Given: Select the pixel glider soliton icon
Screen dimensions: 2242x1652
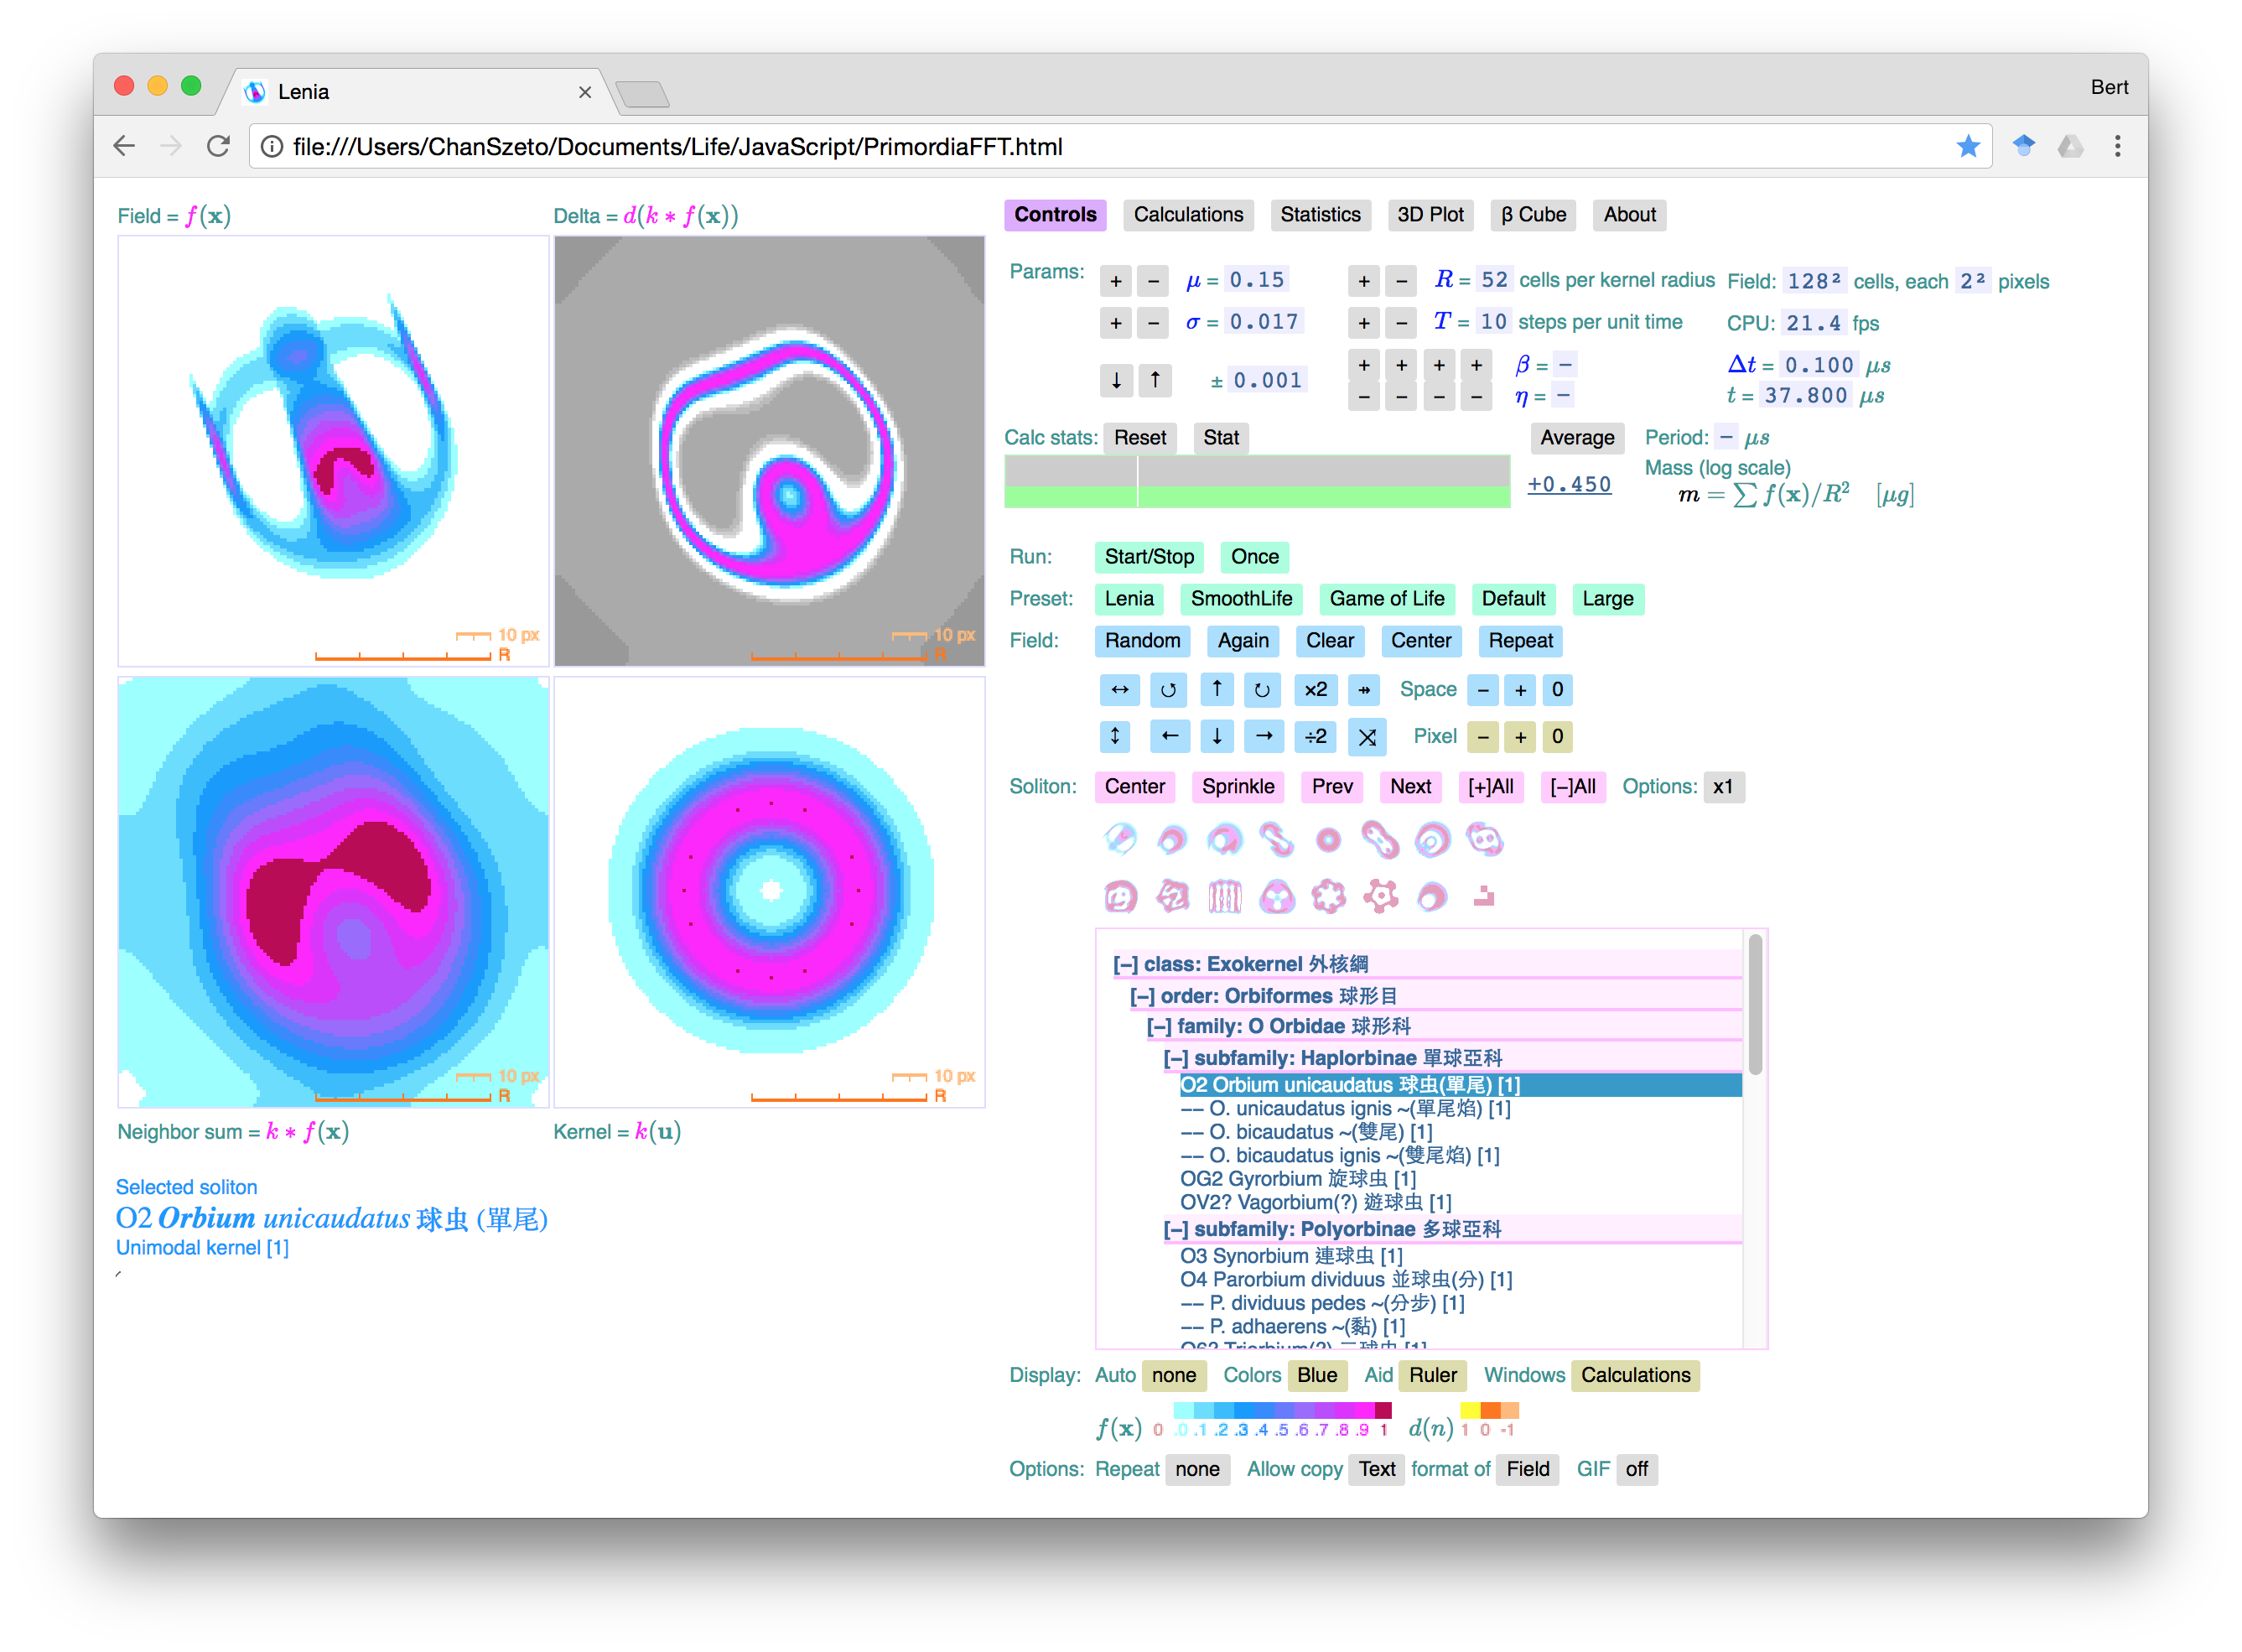Looking at the screenshot, I should coord(1484,896).
